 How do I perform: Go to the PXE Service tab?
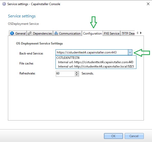click(x=112, y=33)
